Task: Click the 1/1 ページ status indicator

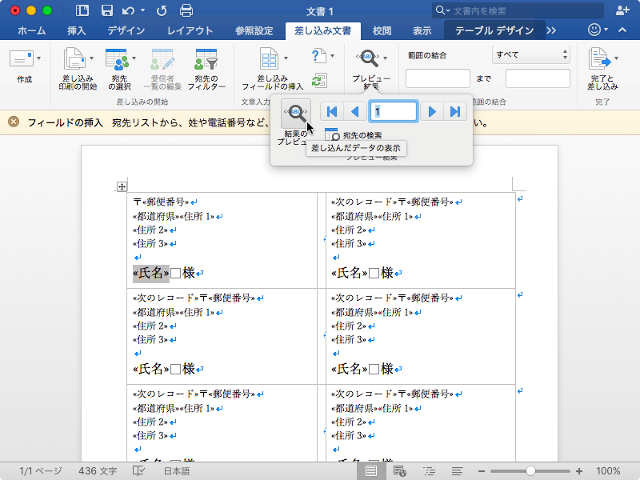Action: click(x=41, y=471)
